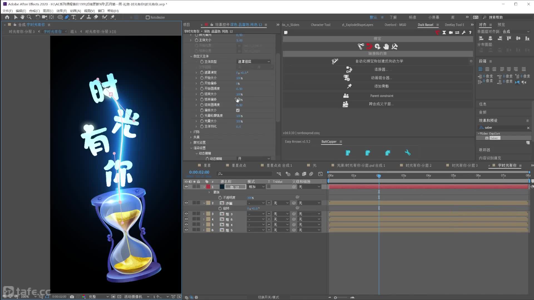This screenshot has width=534, height=300.
Task: Open the 动画(A) menu
Action: tap(75, 11)
